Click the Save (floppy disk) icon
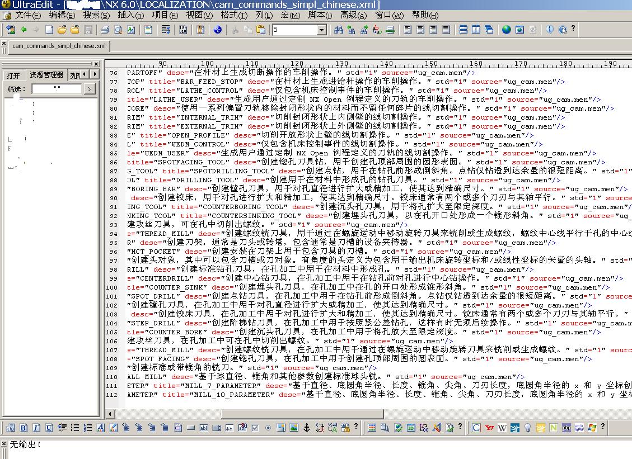632x459 pixels. click(88, 30)
